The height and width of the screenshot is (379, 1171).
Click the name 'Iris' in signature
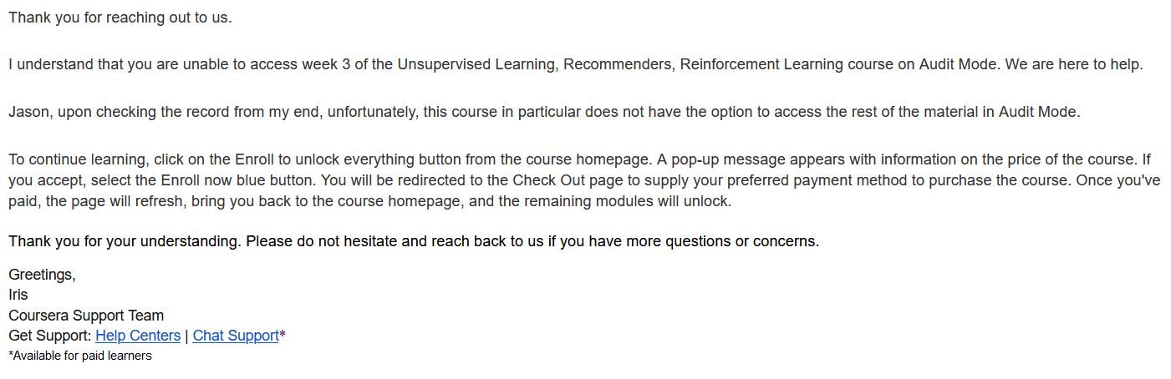(18, 295)
